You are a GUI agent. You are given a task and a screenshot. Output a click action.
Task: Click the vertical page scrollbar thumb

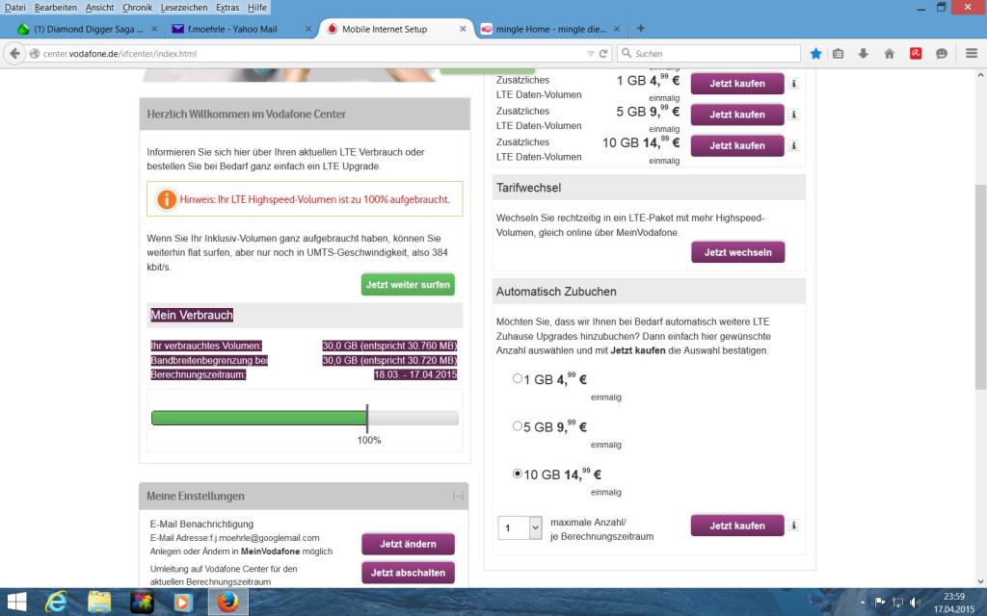980,286
